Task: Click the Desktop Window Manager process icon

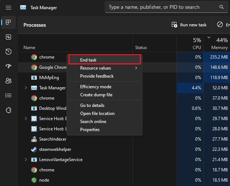Action: 34,108
